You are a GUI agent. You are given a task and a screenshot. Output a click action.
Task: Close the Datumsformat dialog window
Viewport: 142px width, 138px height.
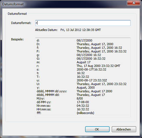coord(134,3)
